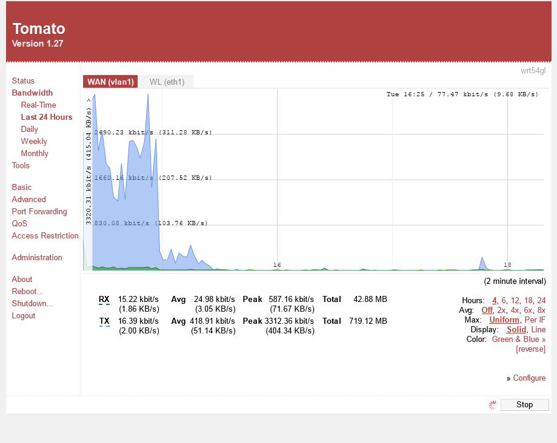Open the Configure link
The image size is (557, 443).
[529, 378]
